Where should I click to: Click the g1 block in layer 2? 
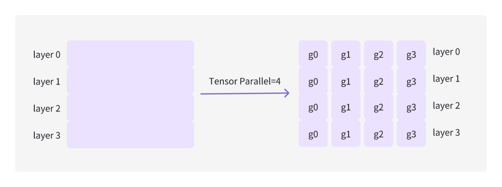pyautogui.click(x=346, y=107)
